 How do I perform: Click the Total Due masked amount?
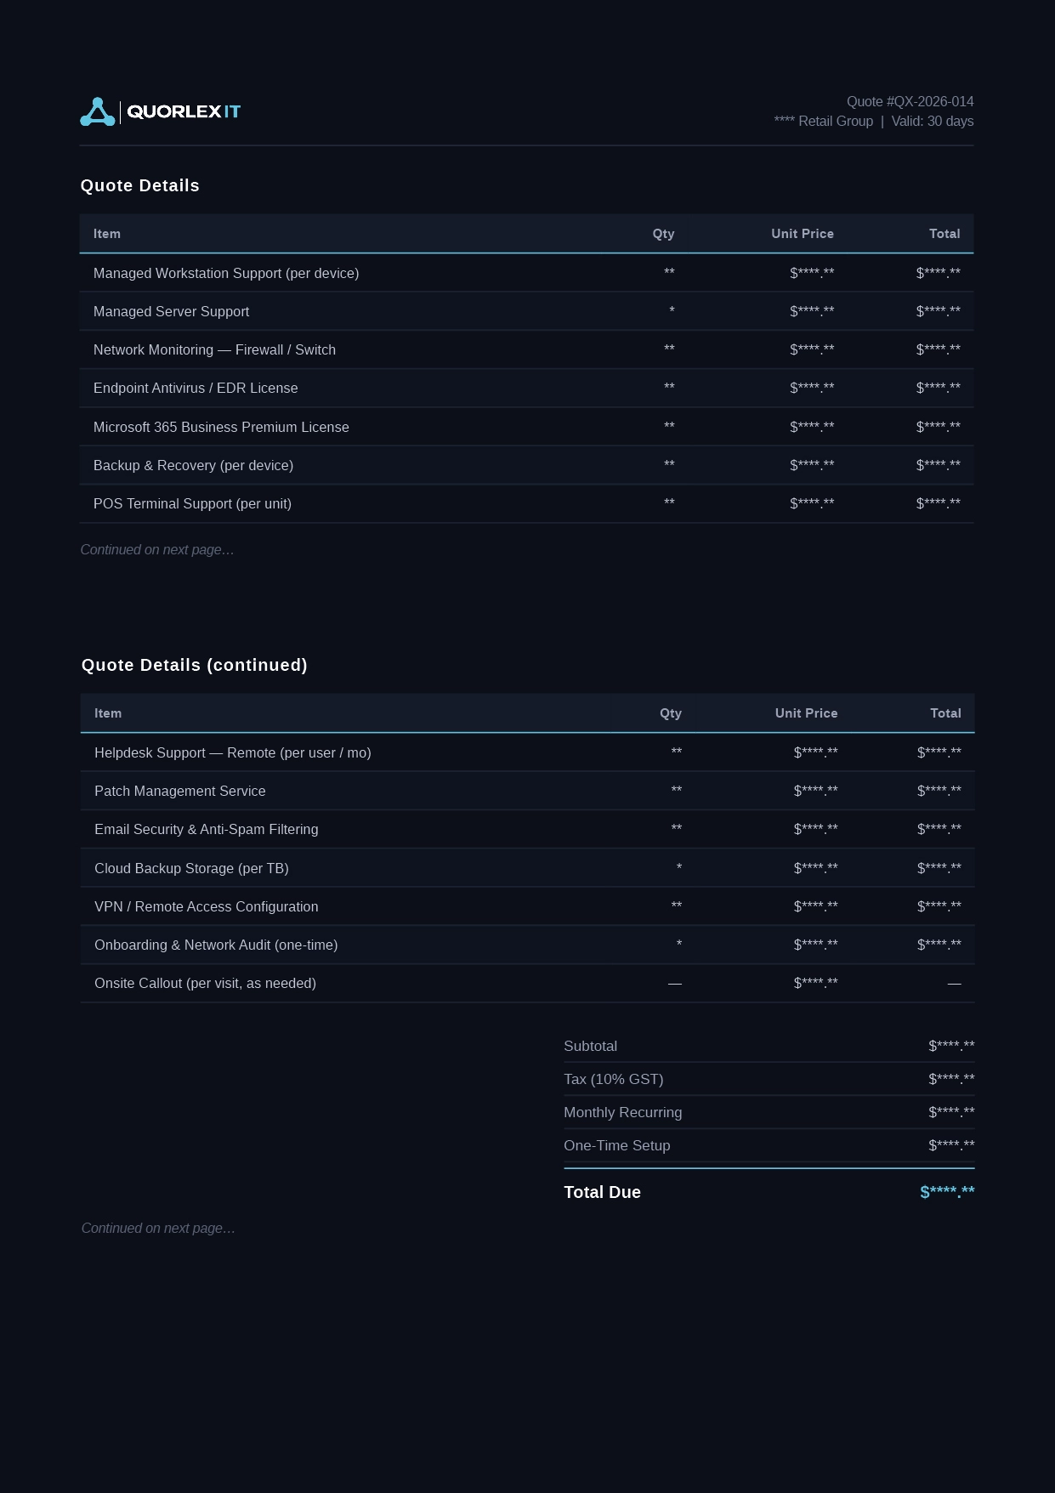[947, 1192]
